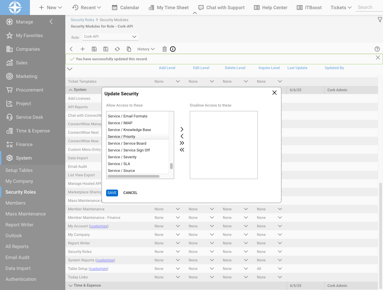Expand the Time & Expense section
Viewport: 383px width, 290px height.
tap(70, 286)
